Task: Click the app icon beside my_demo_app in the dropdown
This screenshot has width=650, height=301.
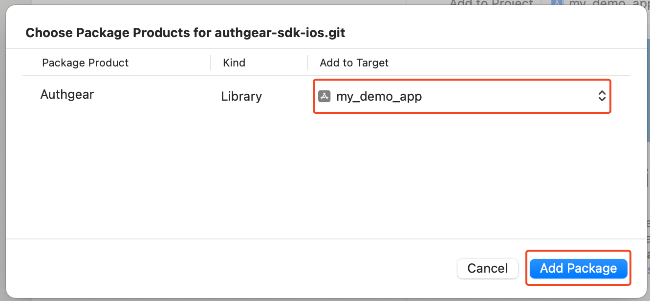Action: tap(325, 96)
